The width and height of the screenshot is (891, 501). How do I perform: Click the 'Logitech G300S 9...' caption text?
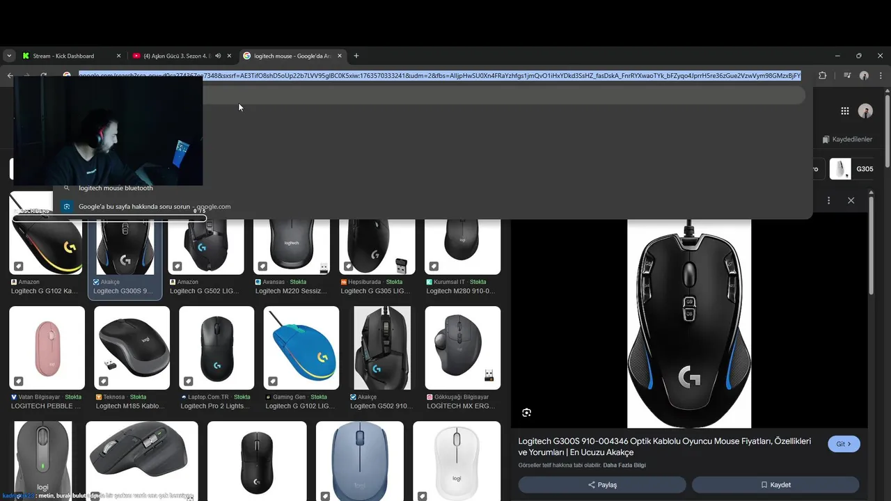click(124, 291)
